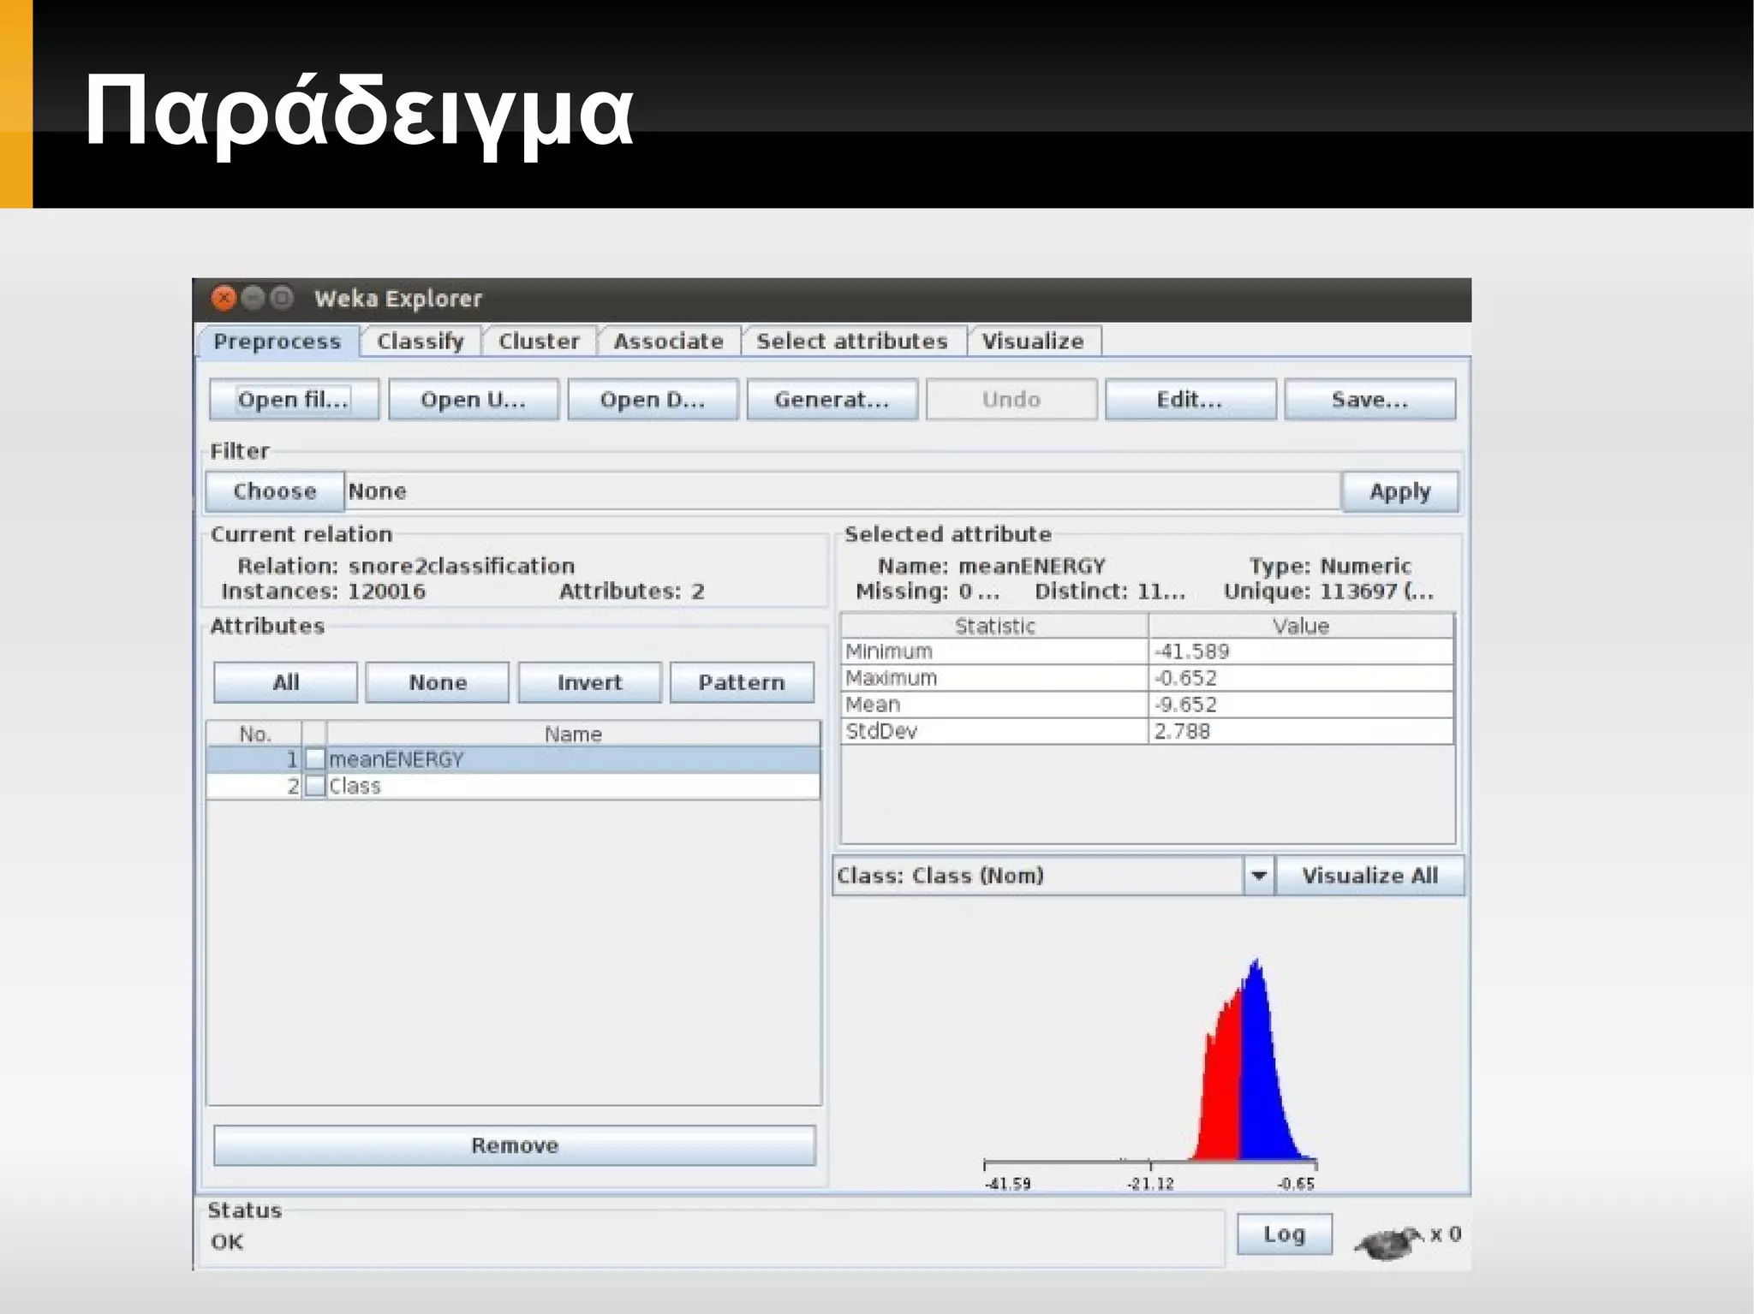
Task: Switch to the Classify tab
Action: (420, 342)
